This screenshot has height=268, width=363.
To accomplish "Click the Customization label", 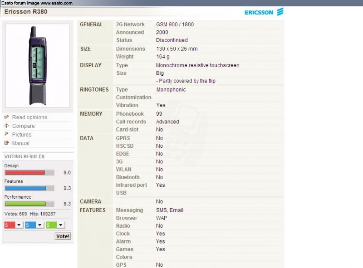I will (133, 97).
